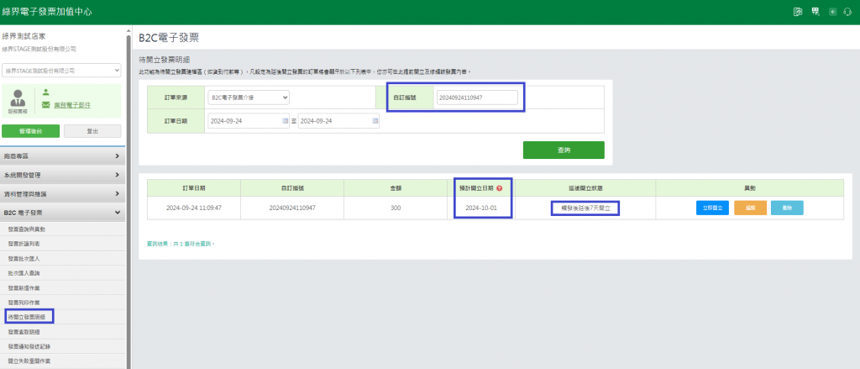Viewport: 860px width, 369px height.
Task: Click the blue 立即開立 issue-now button
Action: [712, 208]
